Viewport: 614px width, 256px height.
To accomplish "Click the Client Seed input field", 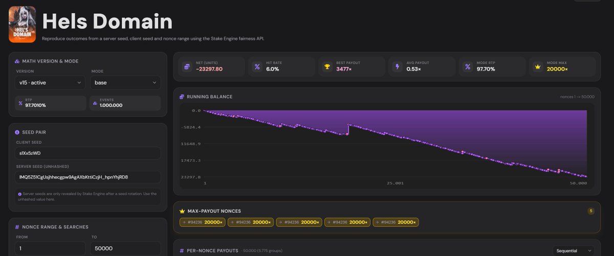I will pyautogui.click(x=88, y=153).
